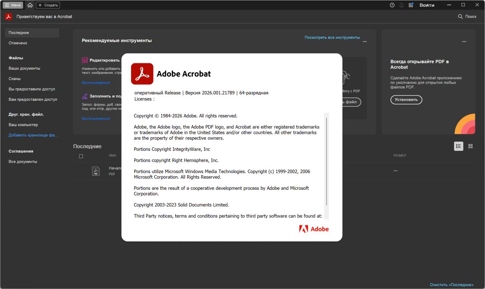Open the hamburger Меню button

pyautogui.click(x=13, y=5)
